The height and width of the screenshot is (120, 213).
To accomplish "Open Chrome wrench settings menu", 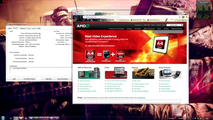I will point(187,17).
